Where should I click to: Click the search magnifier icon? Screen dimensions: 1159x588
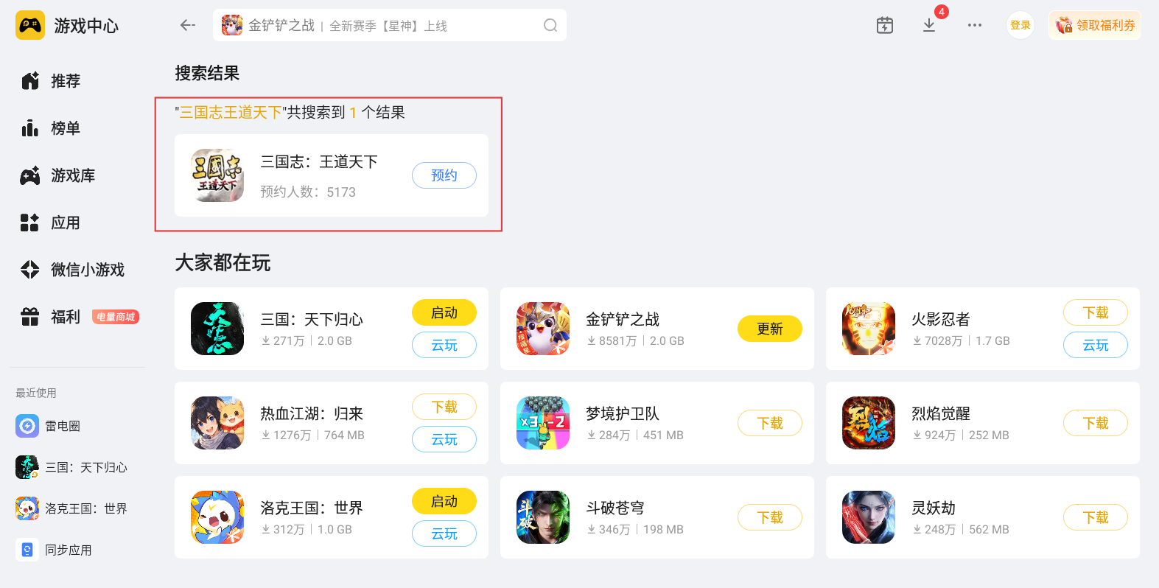coord(550,26)
